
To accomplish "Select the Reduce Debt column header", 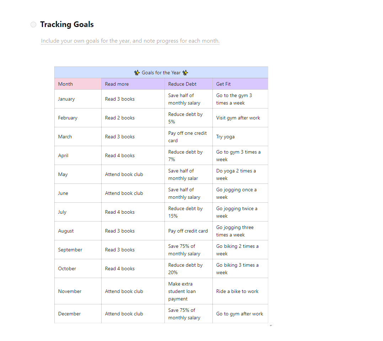I will 189,84.
